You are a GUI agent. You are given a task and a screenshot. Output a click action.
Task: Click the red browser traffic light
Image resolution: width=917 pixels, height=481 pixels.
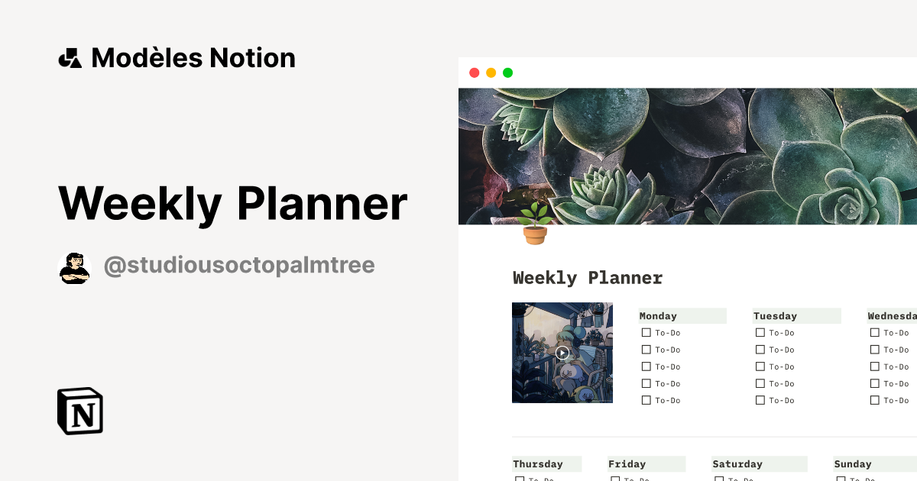(474, 72)
